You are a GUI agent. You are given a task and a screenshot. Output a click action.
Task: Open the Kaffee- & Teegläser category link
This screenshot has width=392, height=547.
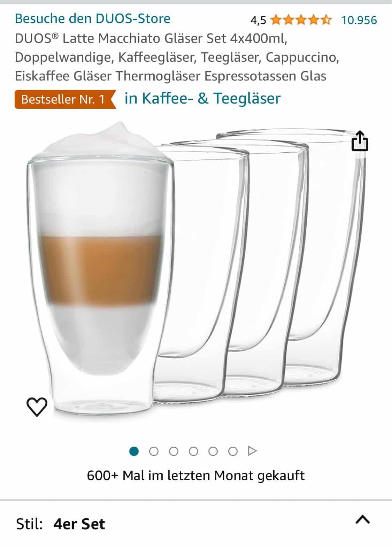pos(202,98)
